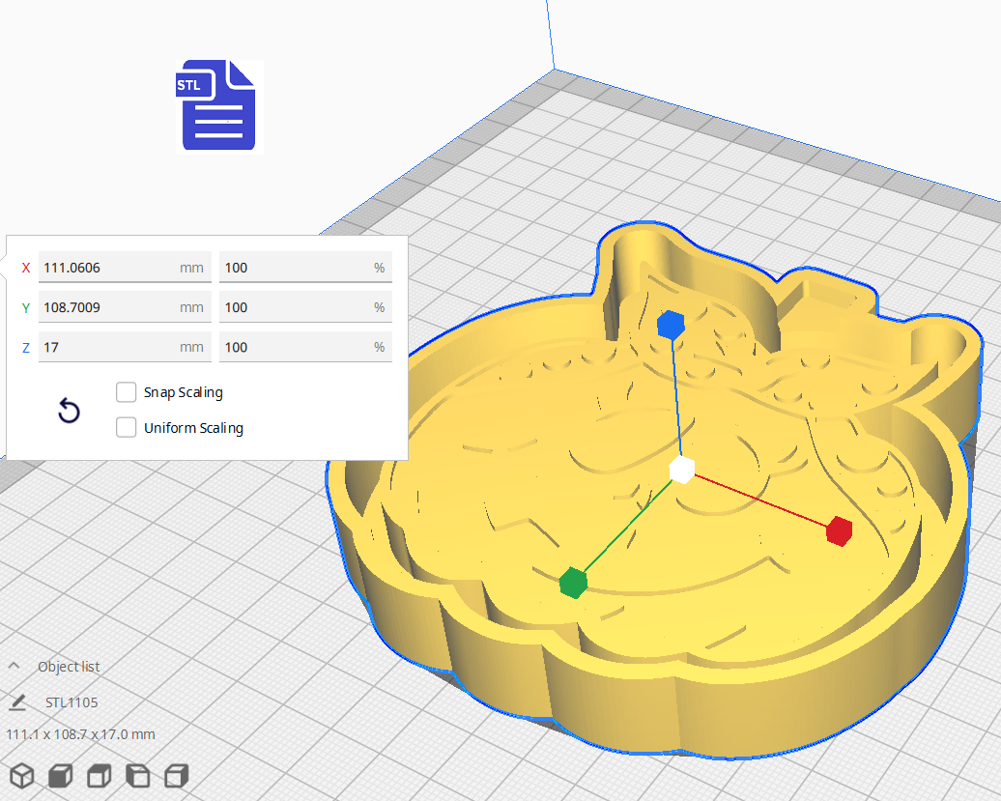
Task: Switch to the 3D perspective view cube
Action: click(21, 776)
